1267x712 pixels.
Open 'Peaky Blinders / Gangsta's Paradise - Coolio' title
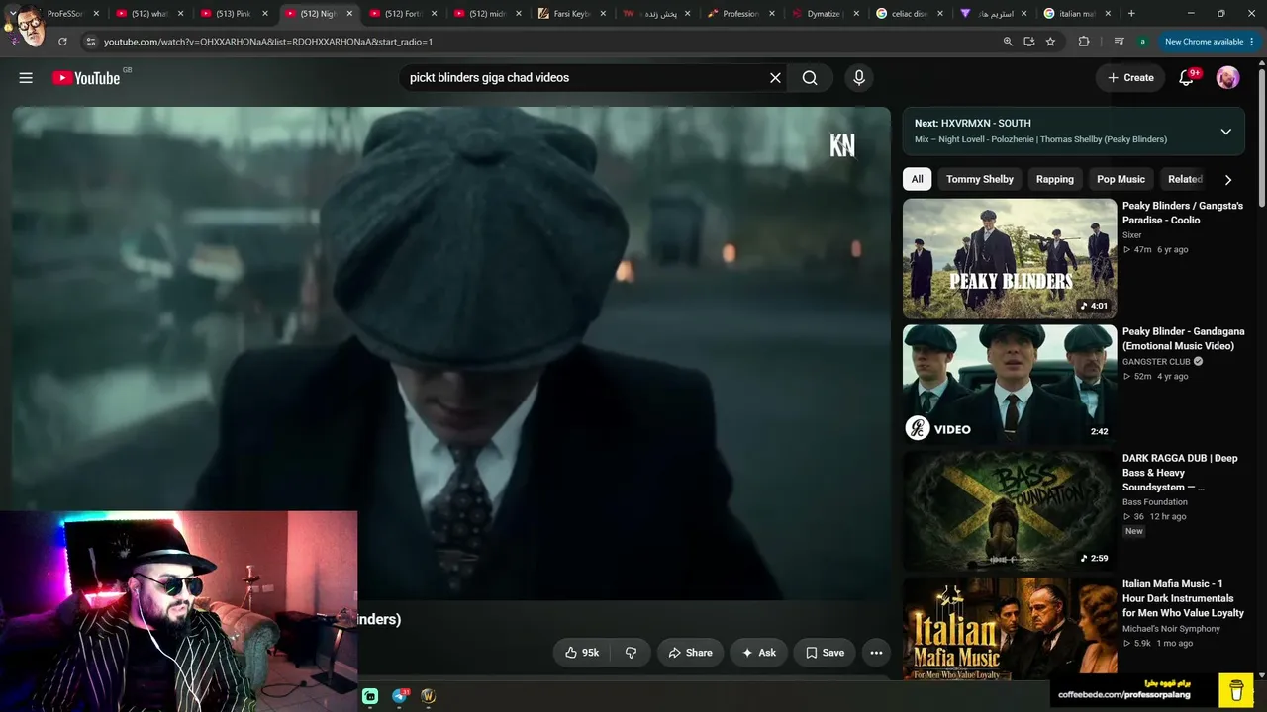[x=1183, y=213]
